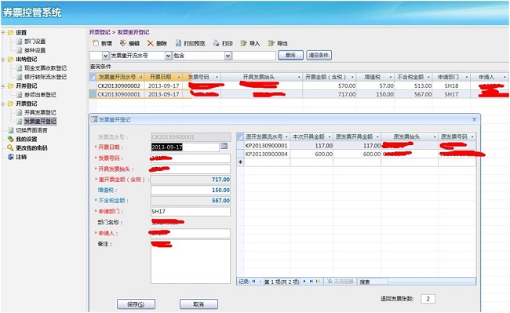Click the new blank record navigator button
Viewport: 510px width, 313px height.
click(x=318, y=281)
